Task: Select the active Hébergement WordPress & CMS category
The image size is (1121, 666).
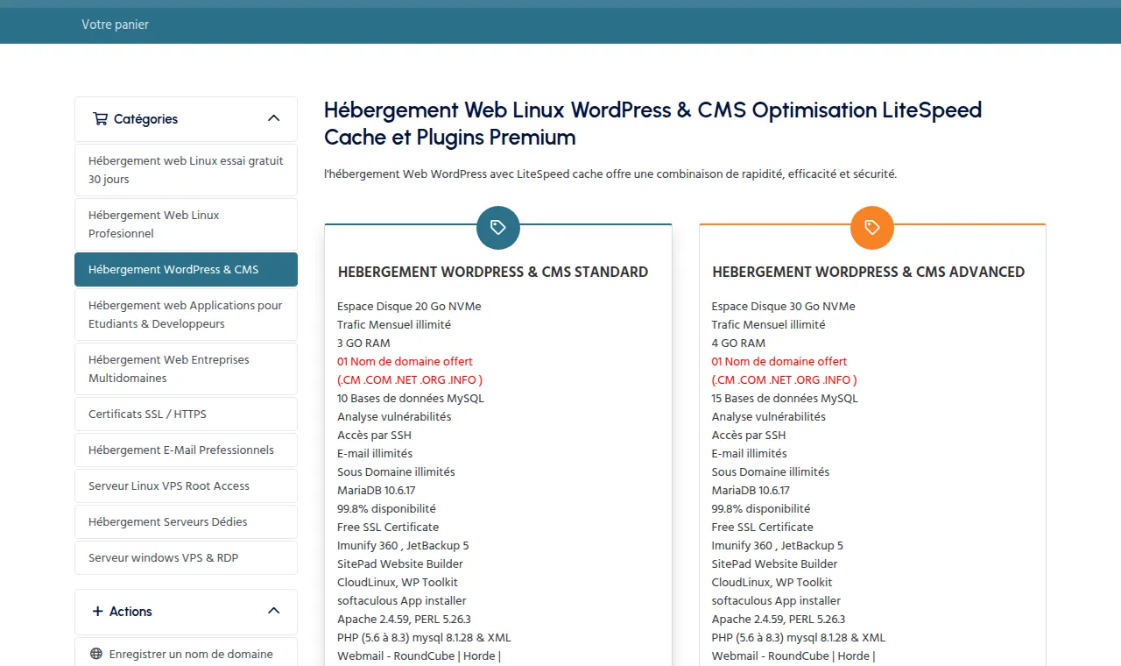Action: [186, 269]
